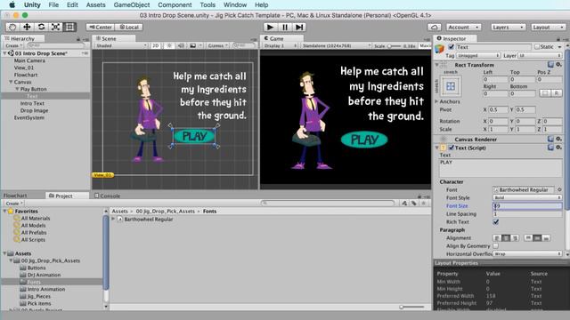Open the Cloud services icon
Viewport: 570px width, 320px height.
click(x=435, y=28)
